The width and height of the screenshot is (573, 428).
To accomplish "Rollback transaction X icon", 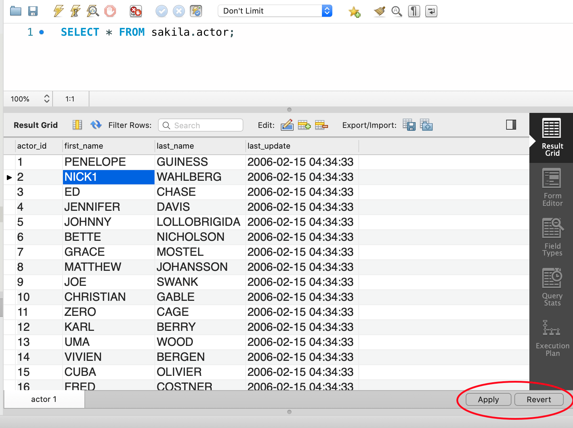I will pyautogui.click(x=179, y=11).
